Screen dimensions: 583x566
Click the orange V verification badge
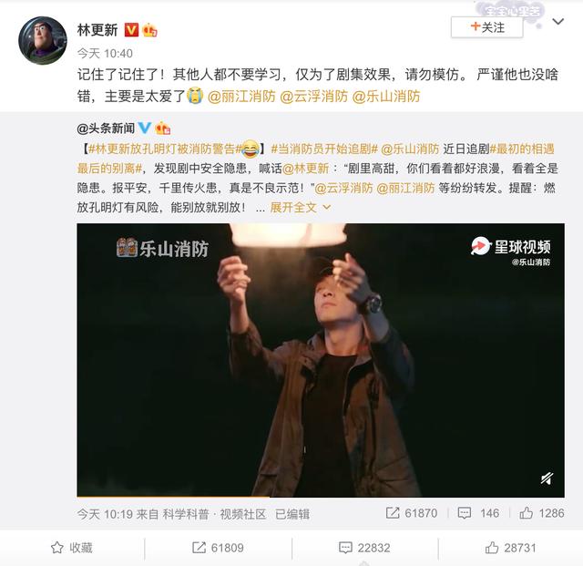[131, 30]
